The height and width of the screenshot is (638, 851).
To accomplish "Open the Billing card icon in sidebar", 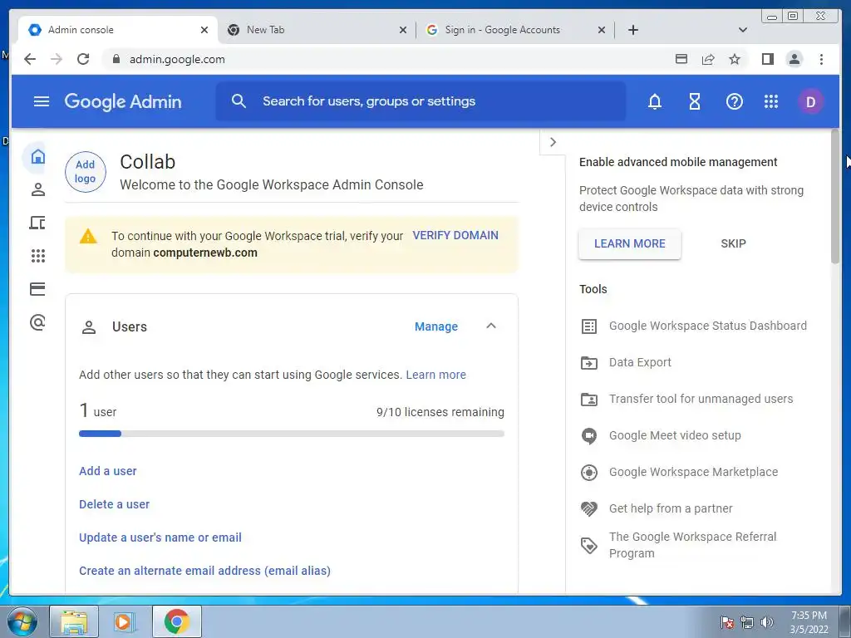I will click(x=37, y=289).
